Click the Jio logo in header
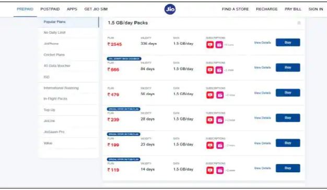This screenshot has height=190, width=327. (170, 9)
